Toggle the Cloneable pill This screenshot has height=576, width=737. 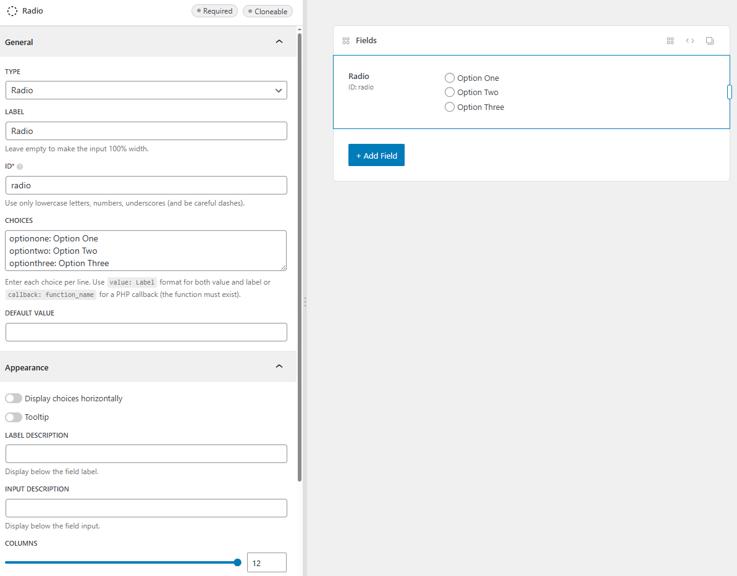267,11
